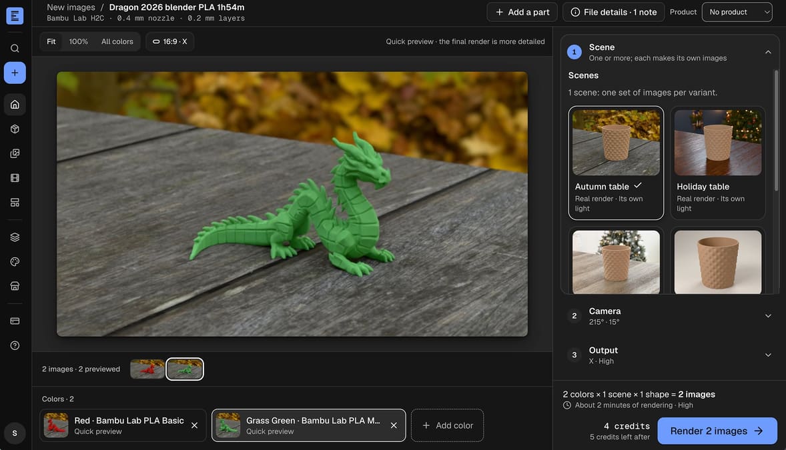Click the '2 images · 2 previewed' label
786x450 pixels.
[x=81, y=369]
